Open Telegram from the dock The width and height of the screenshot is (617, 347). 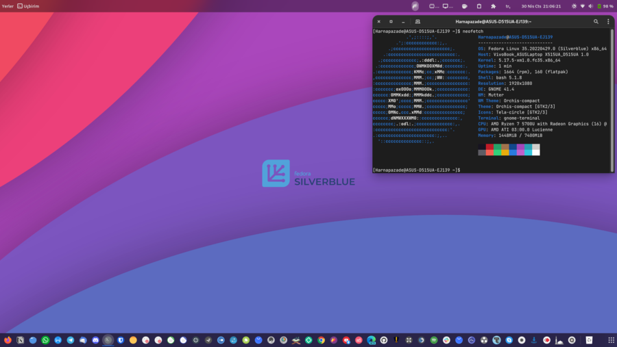[x=71, y=340]
